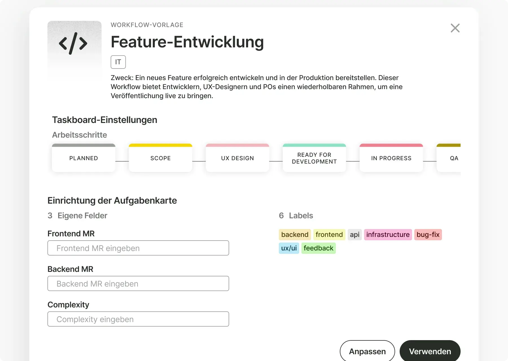Focus the Frontend MR input field
Screen dimensions: 508x361
(x=138, y=248)
